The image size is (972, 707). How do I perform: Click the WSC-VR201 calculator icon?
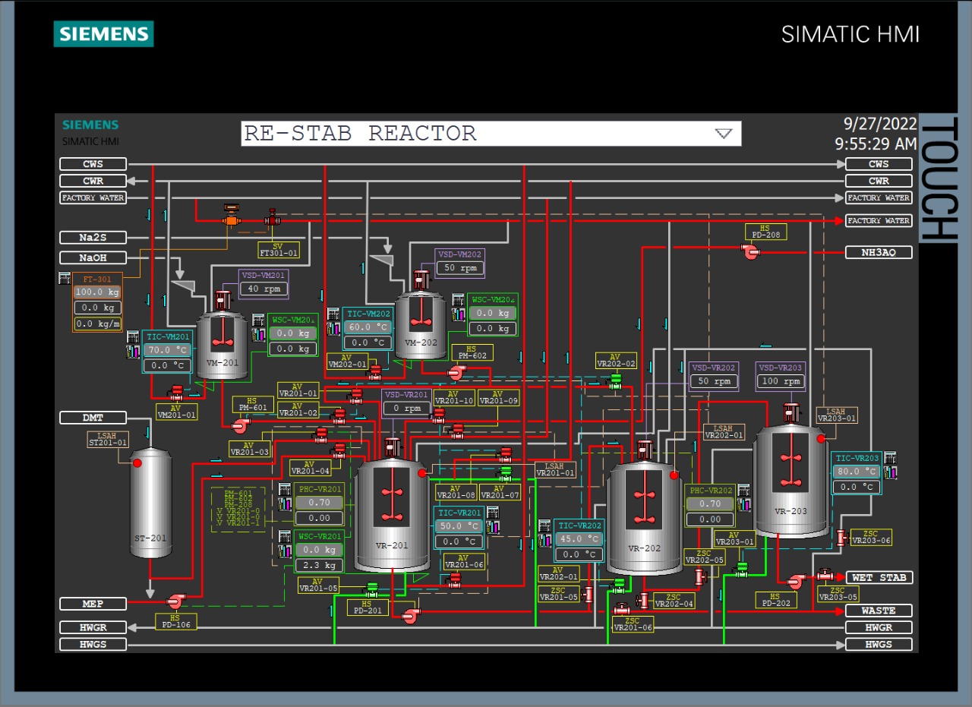pos(285,537)
